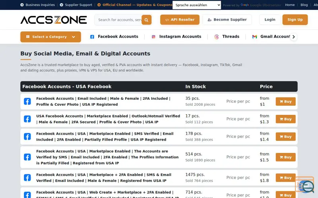The image size is (318, 198).
Task: Open Gmail Accounts category tab
Action: click(271, 36)
